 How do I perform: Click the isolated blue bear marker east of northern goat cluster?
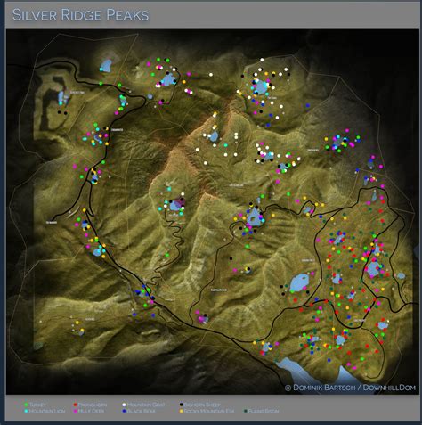308,105
